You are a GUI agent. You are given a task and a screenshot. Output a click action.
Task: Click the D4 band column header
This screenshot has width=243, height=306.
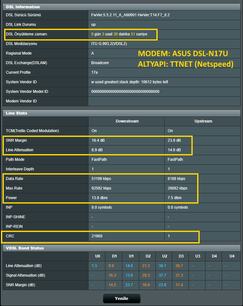214,256
